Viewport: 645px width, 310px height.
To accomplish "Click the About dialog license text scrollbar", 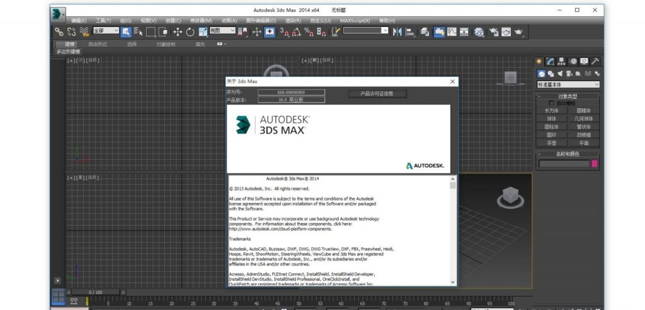I will [x=453, y=230].
